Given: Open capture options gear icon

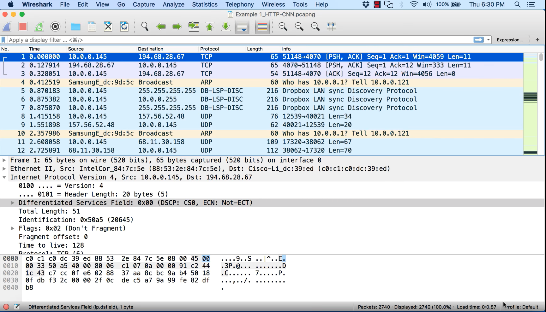Looking at the screenshot, I should (x=55, y=27).
